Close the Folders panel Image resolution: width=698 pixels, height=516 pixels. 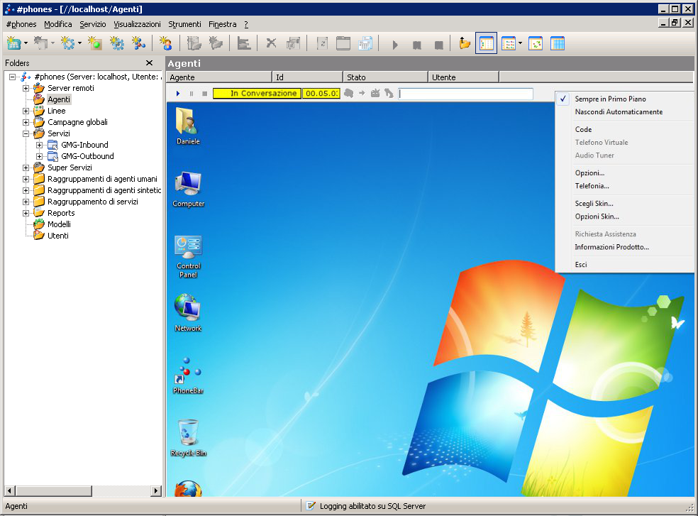pyautogui.click(x=150, y=63)
